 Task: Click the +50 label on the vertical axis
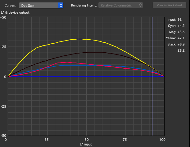click(3, 18)
